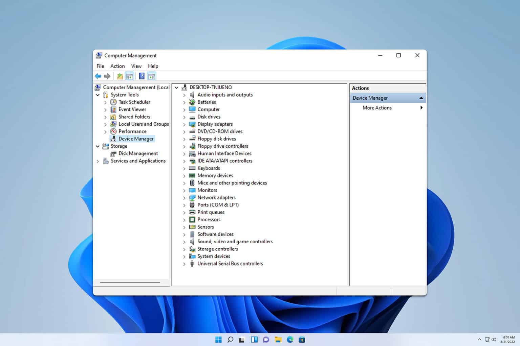Click the Event Viewer icon
The height and width of the screenshot is (346, 520).
pyautogui.click(x=113, y=109)
